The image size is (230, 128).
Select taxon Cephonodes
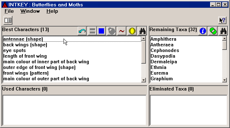point(186,51)
